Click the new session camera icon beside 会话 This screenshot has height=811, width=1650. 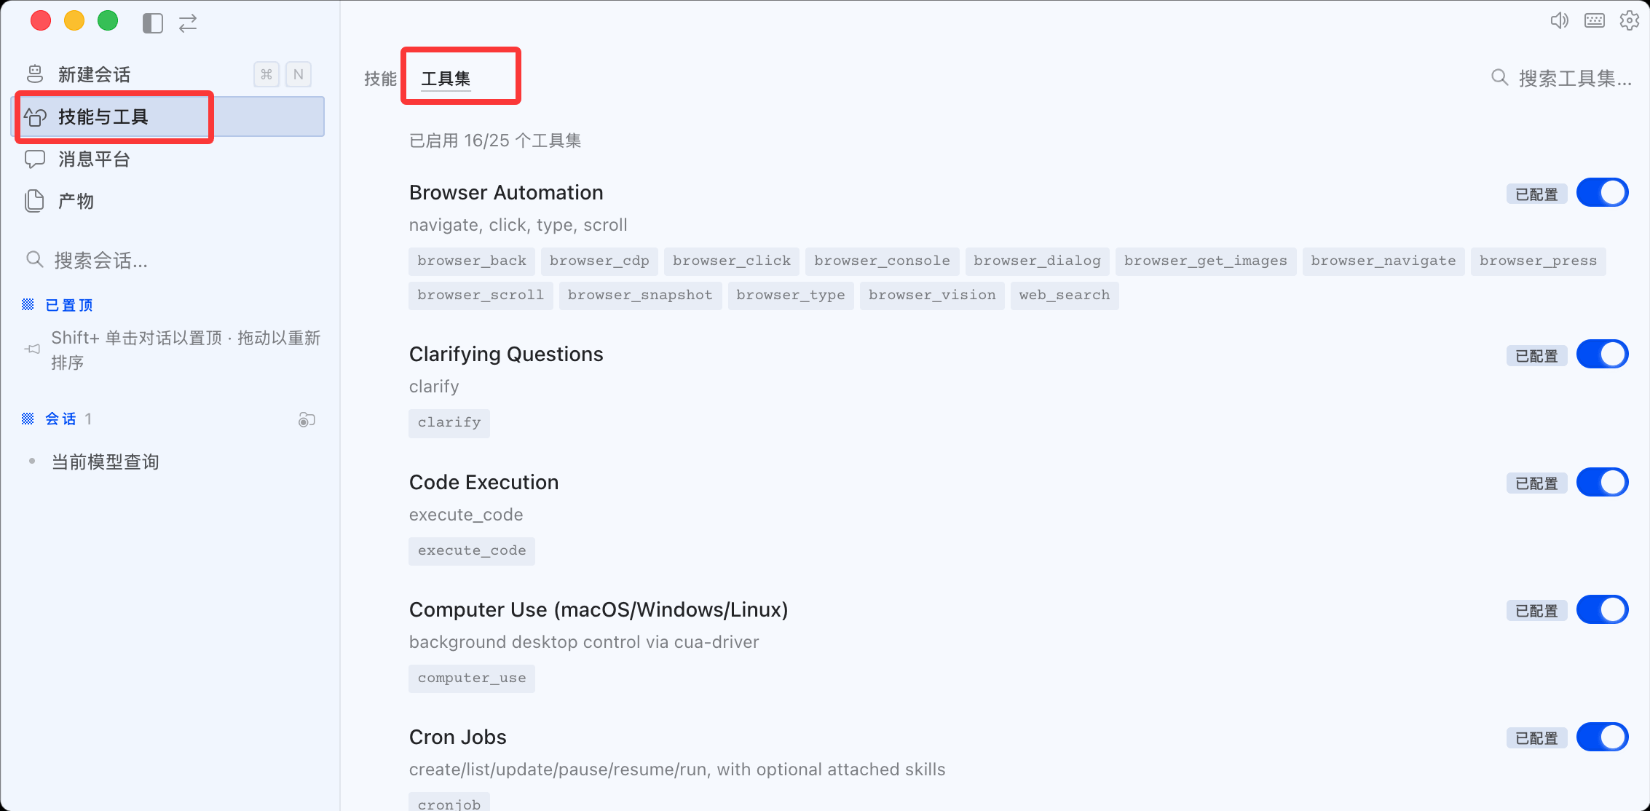[307, 419]
